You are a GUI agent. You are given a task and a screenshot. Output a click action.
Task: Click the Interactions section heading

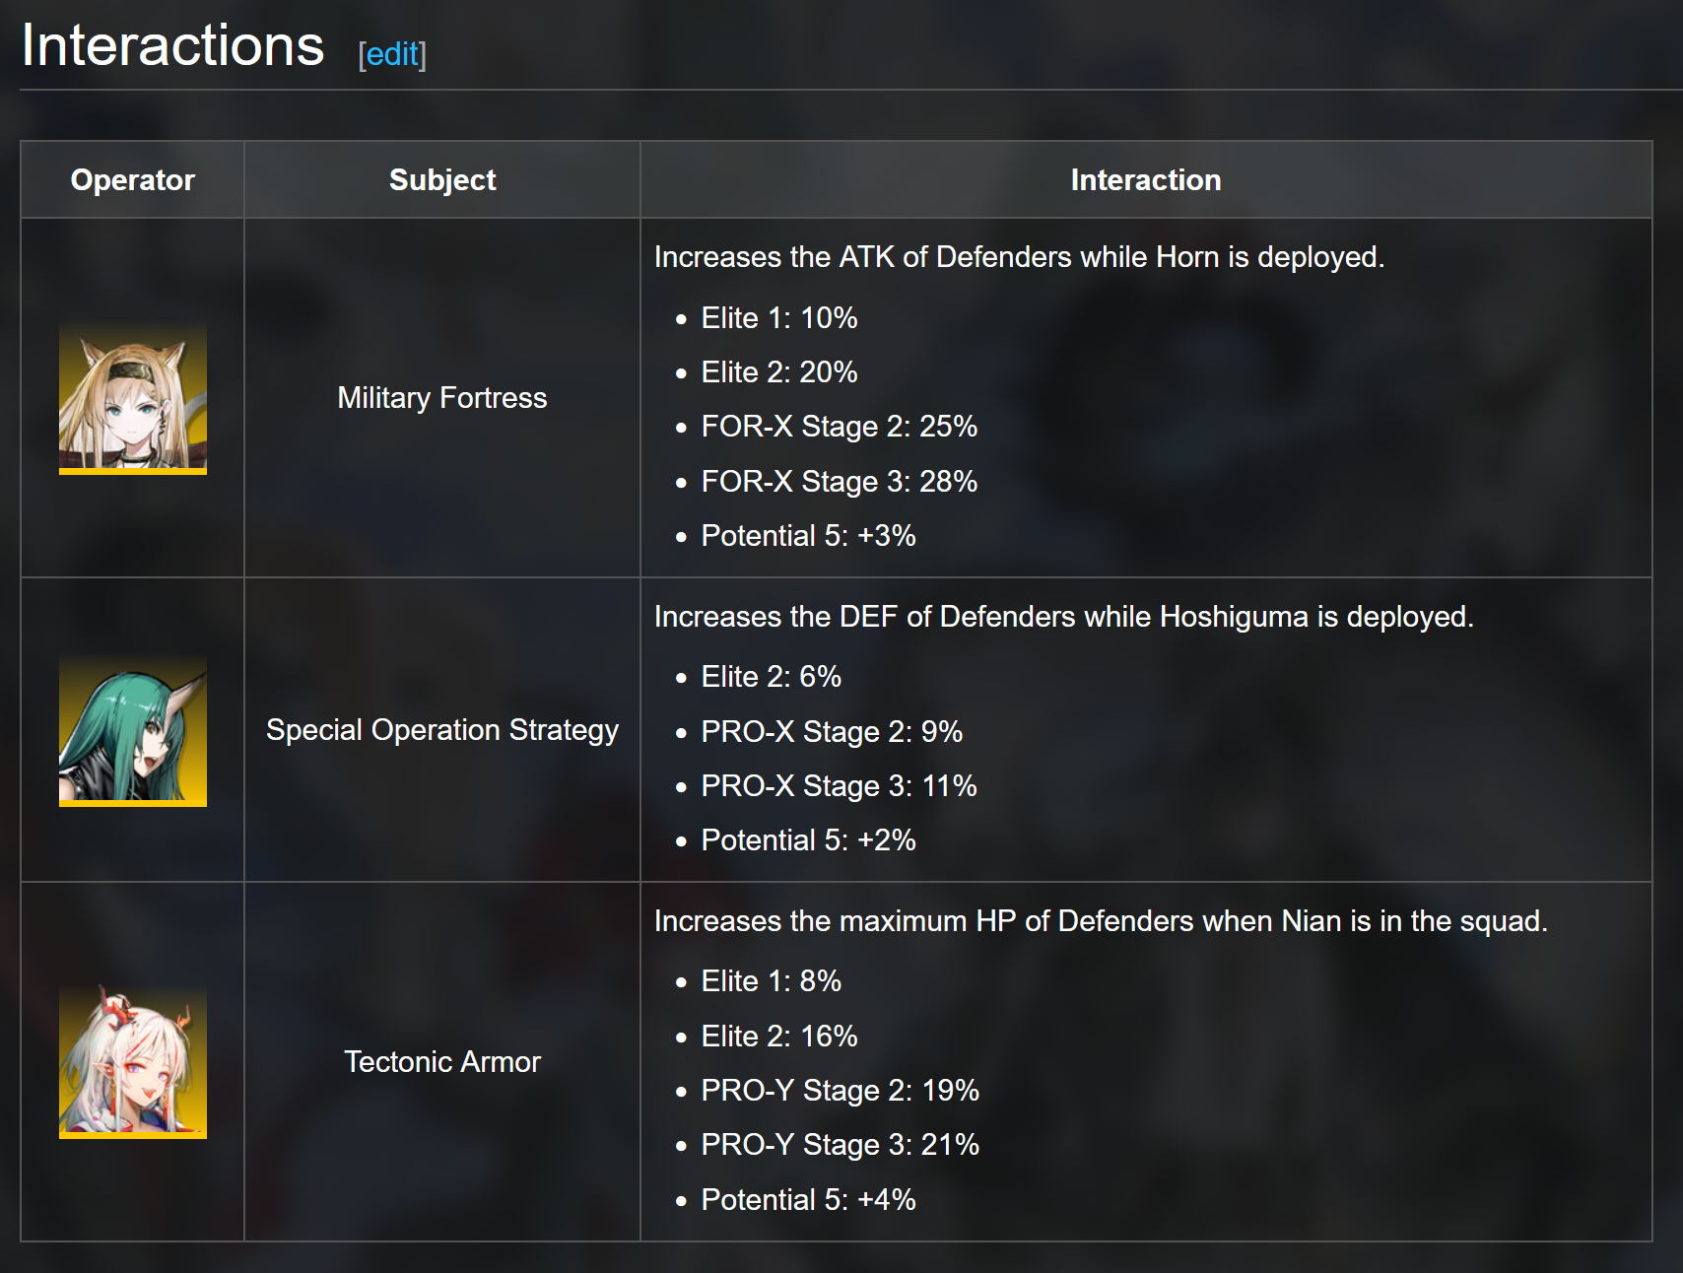[x=173, y=45]
